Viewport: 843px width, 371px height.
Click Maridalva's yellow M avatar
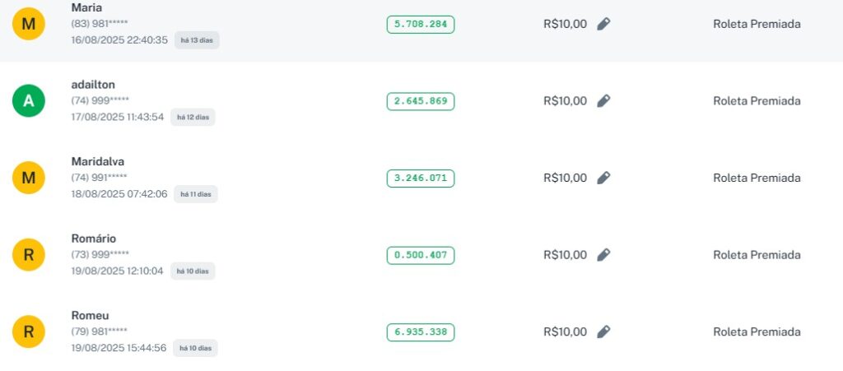pos(29,178)
